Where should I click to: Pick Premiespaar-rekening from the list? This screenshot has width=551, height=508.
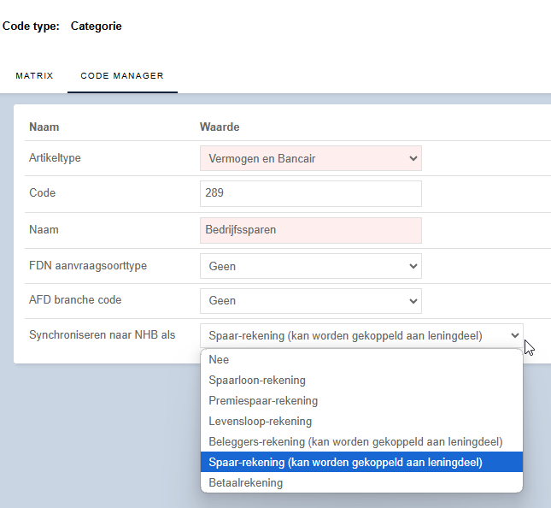pos(361,400)
